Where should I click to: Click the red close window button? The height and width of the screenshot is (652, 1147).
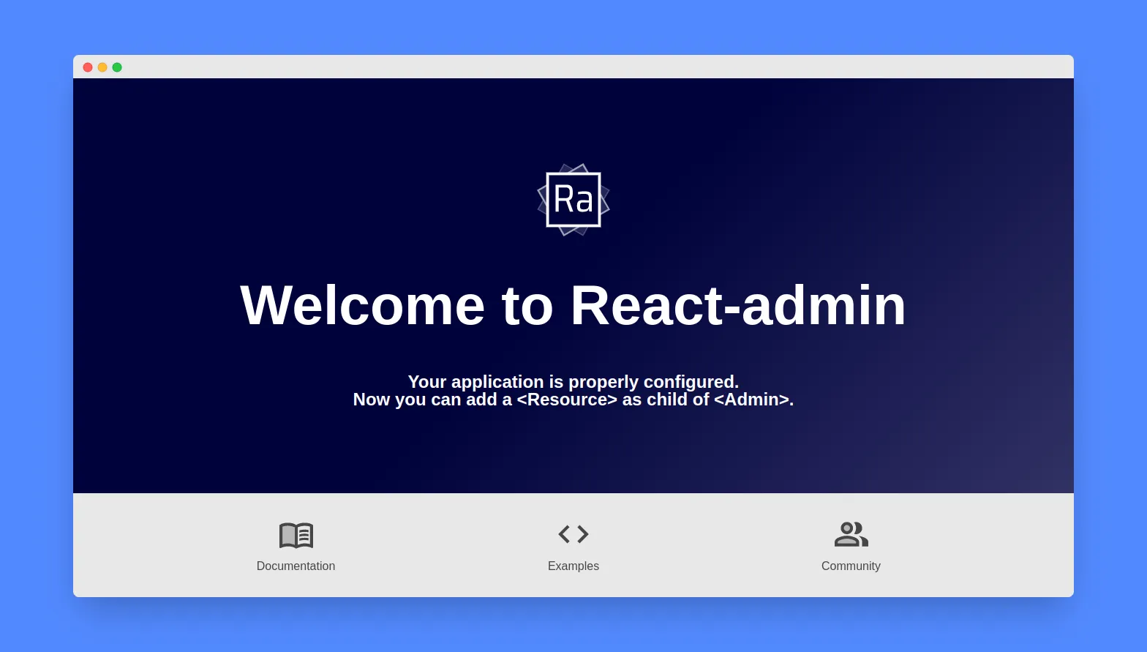click(x=88, y=67)
